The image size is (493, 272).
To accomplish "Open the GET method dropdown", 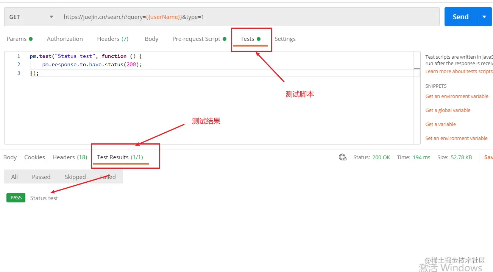I will [31, 17].
